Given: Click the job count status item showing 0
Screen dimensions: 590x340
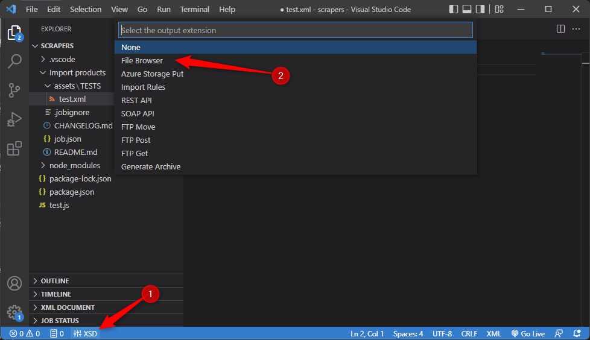Looking at the screenshot, I should (x=57, y=333).
